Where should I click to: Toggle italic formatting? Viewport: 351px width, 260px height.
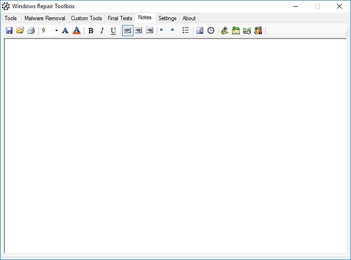pyautogui.click(x=102, y=30)
